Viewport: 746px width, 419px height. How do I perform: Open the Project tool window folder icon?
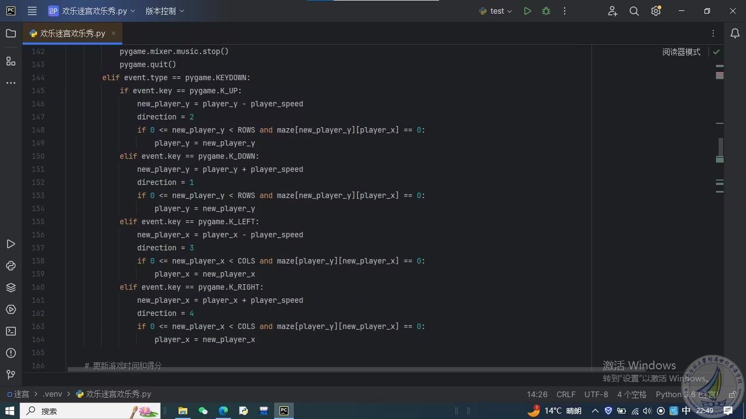coord(11,33)
